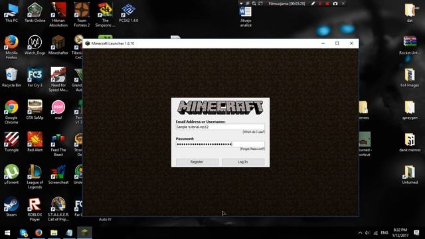Select the Mozilla Firefox desktop icon
425x239 pixels.
pos(11,47)
